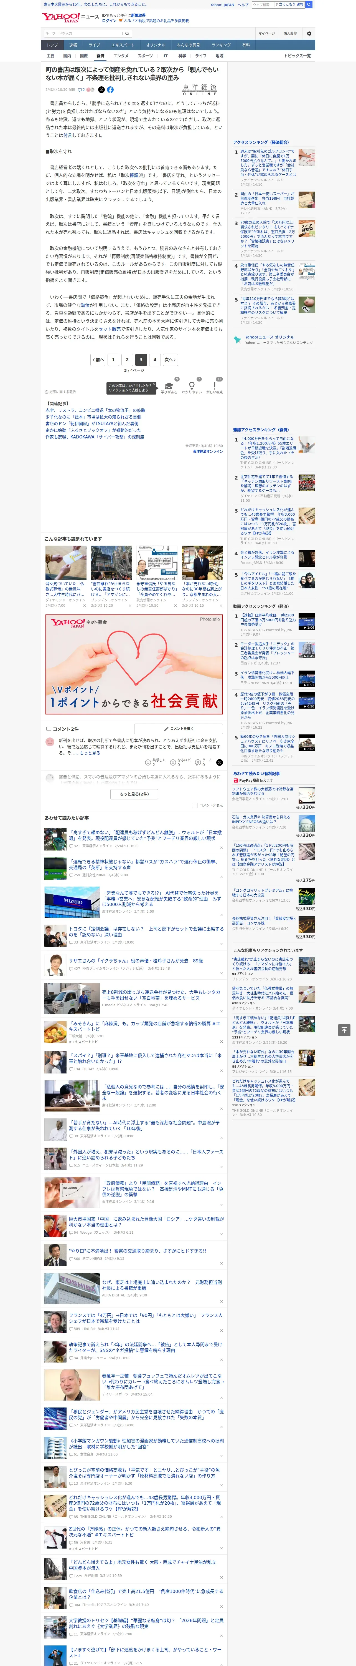This screenshot has width=356, height=1666.
Task: Click 記事に関する報告 report link
Action: pyautogui.click(x=61, y=392)
